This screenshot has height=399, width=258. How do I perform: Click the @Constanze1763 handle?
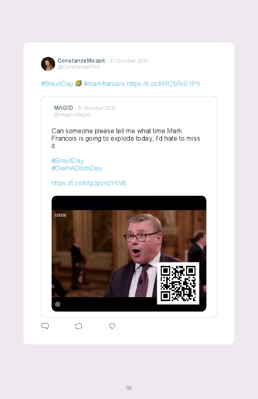click(x=78, y=67)
